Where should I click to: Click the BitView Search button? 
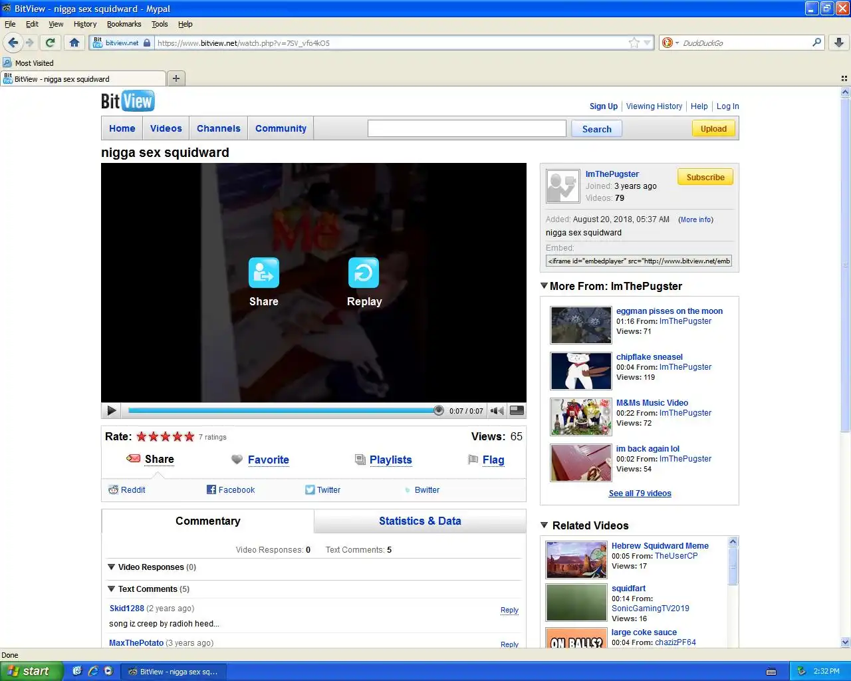(596, 129)
